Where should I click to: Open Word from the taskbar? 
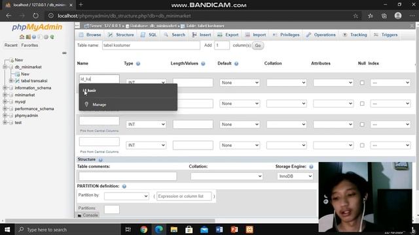[x=219, y=229]
